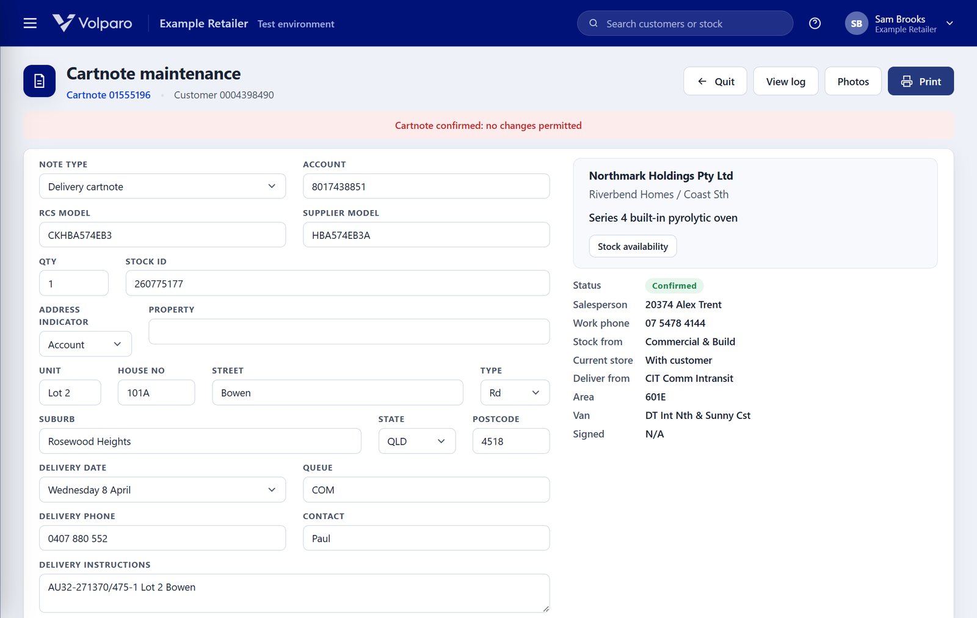977x618 pixels.
Task: Open the hamburger navigation menu
Action: [30, 23]
